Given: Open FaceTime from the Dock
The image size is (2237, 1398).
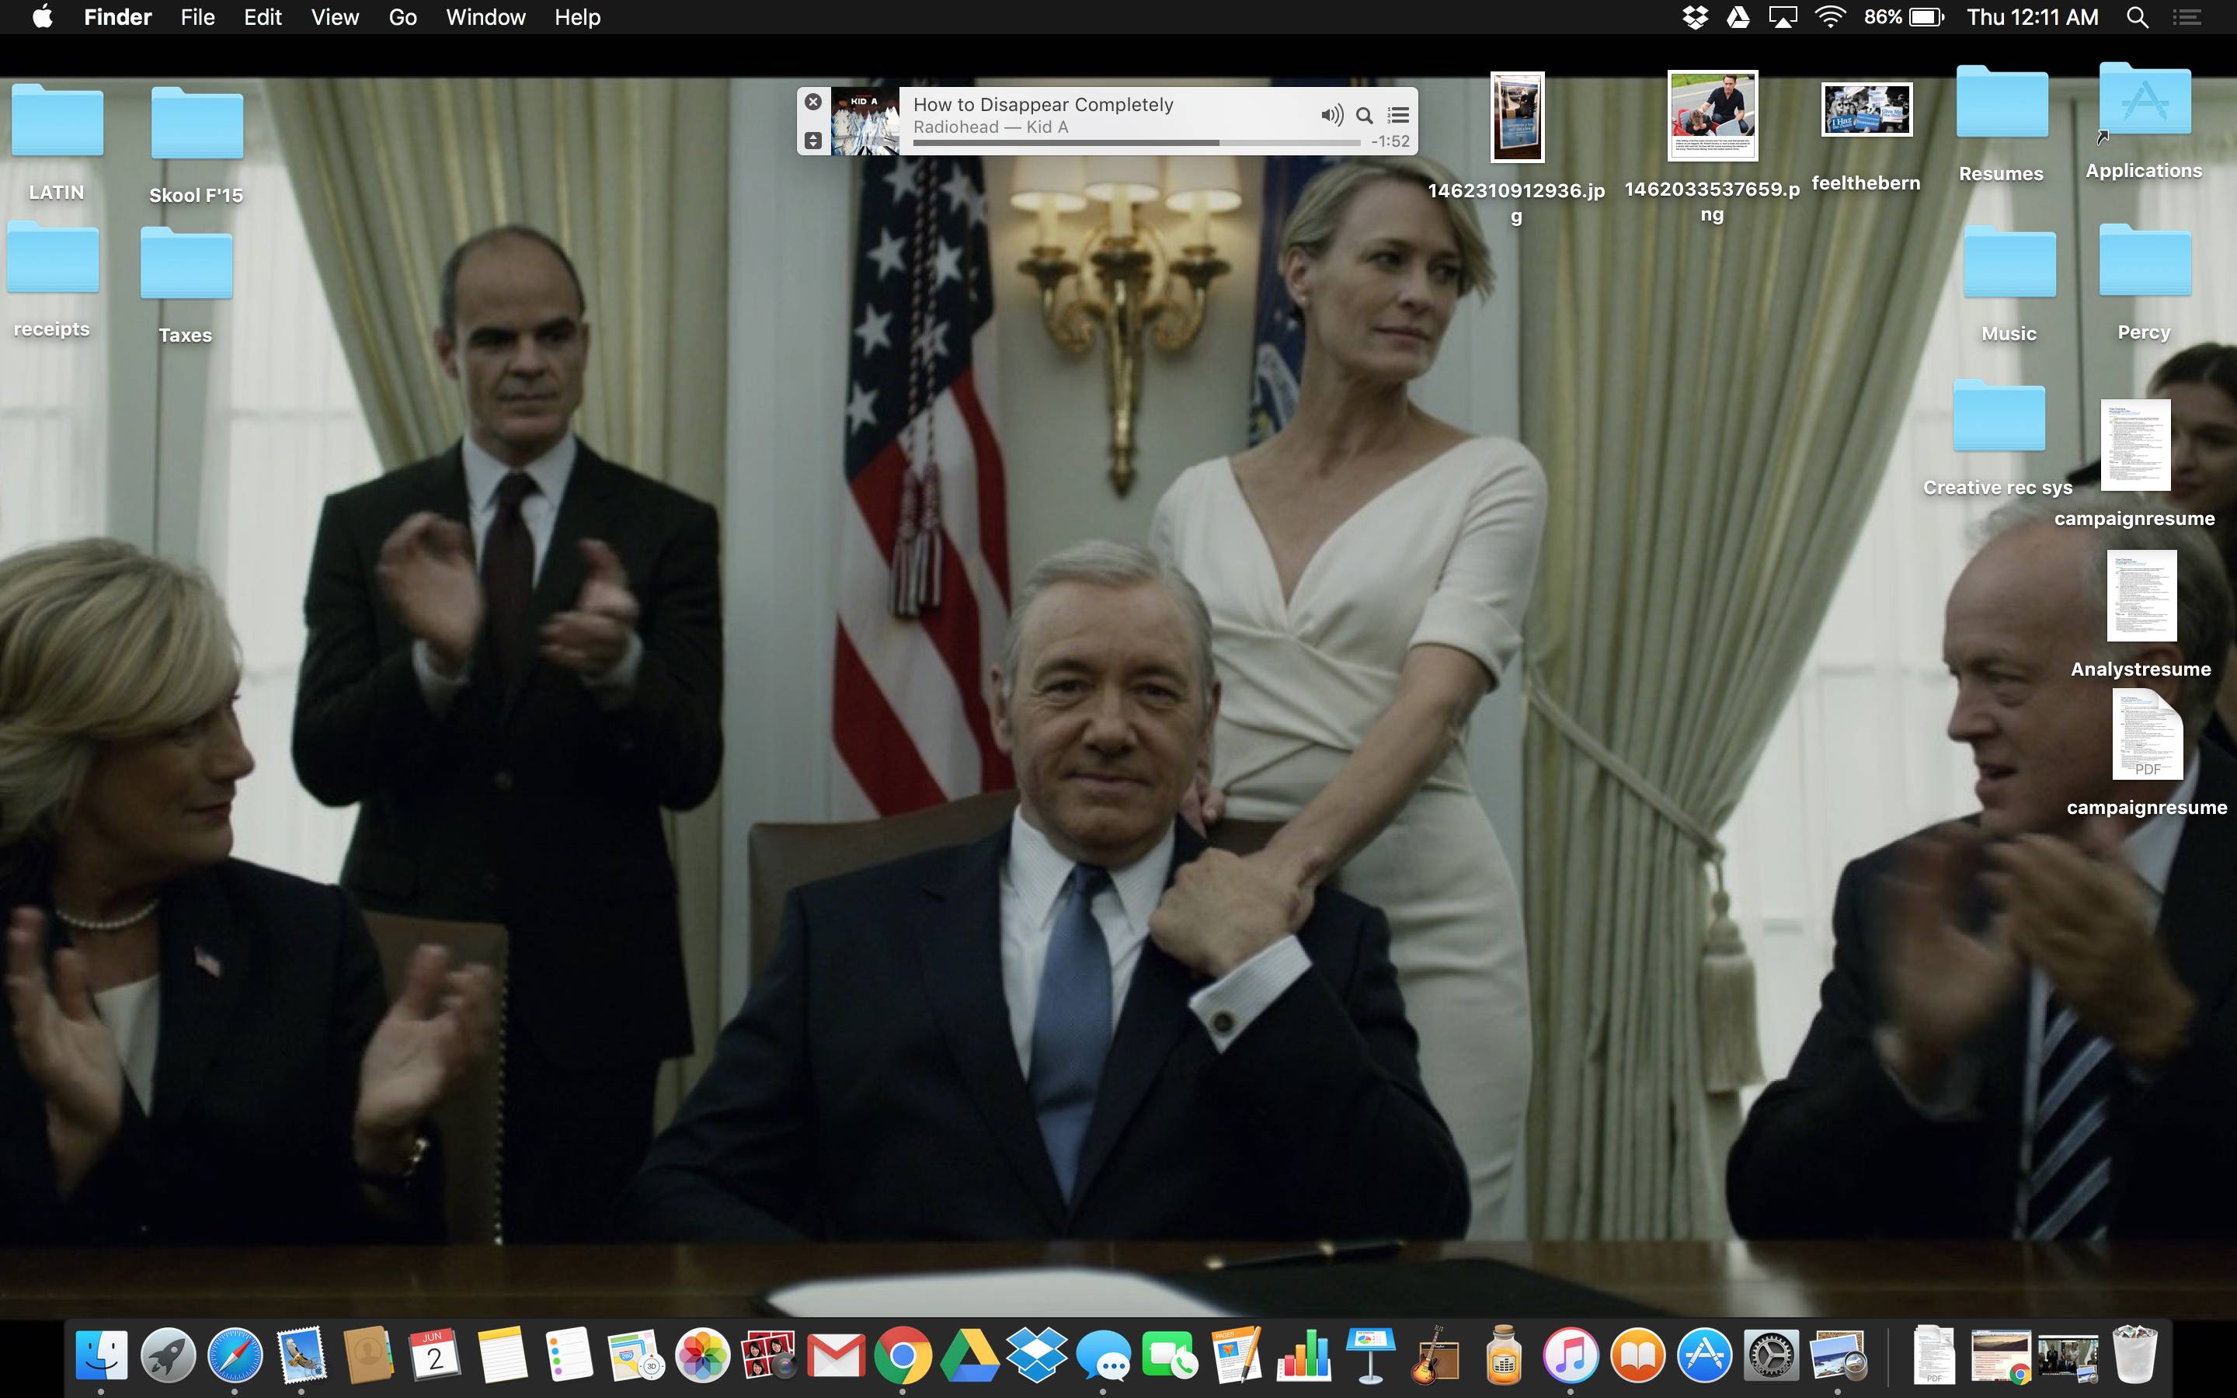Looking at the screenshot, I should click(x=1171, y=1355).
